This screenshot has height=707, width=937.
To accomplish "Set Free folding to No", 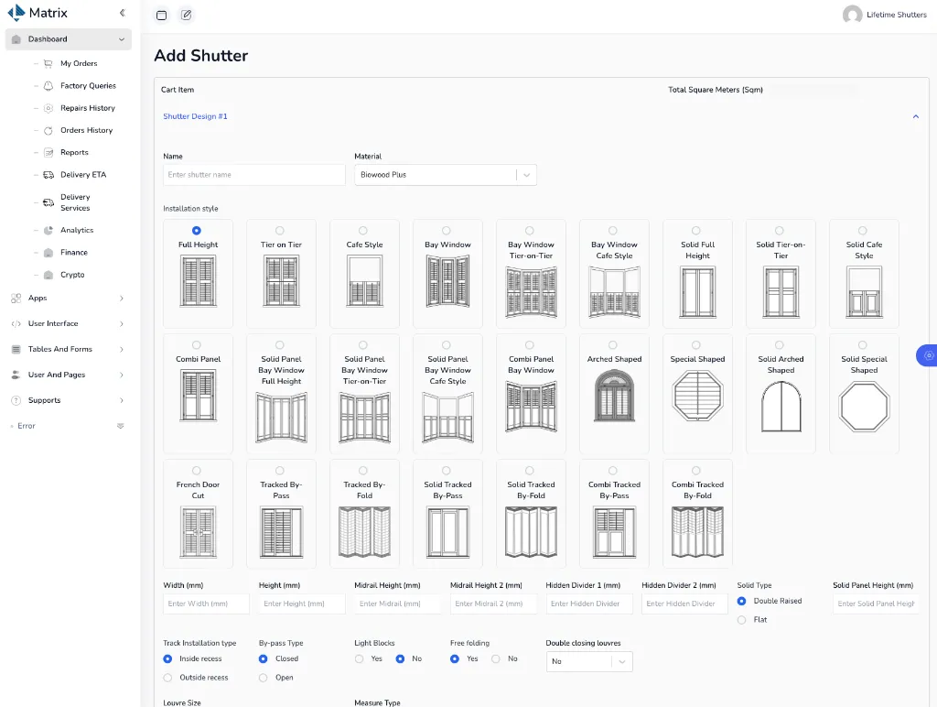I will (x=495, y=658).
